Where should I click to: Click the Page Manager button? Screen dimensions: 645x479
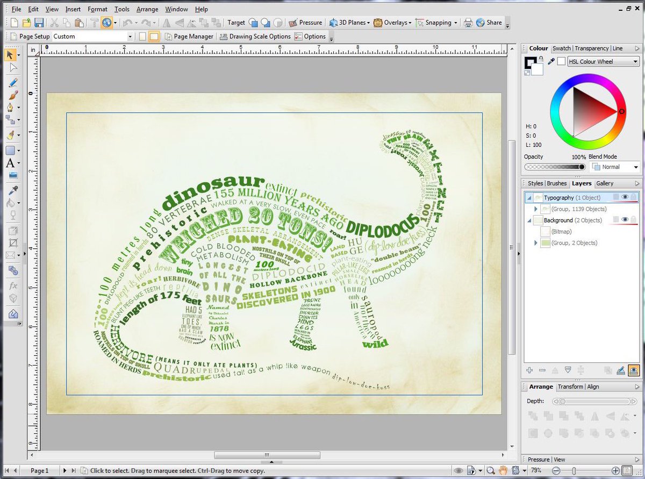pyautogui.click(x=189, y=37)
